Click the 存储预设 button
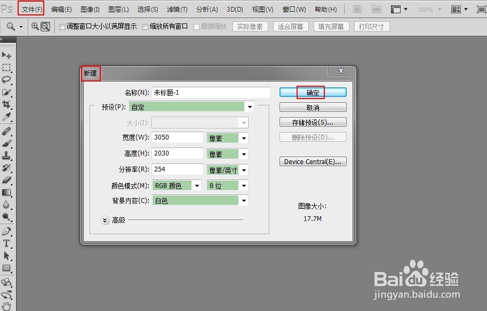The height and width of the screenshot is (311, 487). 312,121
